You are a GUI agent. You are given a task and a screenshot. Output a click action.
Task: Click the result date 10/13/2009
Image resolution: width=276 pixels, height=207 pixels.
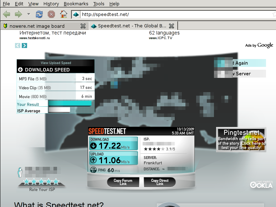[185, 129]
